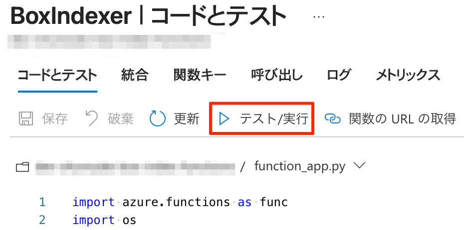Click the circular 更新 refresh icon
The image size is (464, 230).
pos(158,118)
